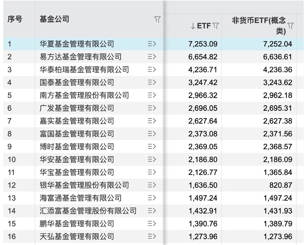Select the 基金公司 column header
Viewport: 304px width, 245px height.
(x=54, y=19)
